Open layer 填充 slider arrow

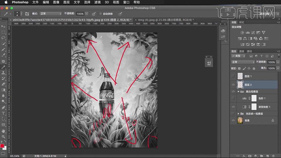(278, 68)
